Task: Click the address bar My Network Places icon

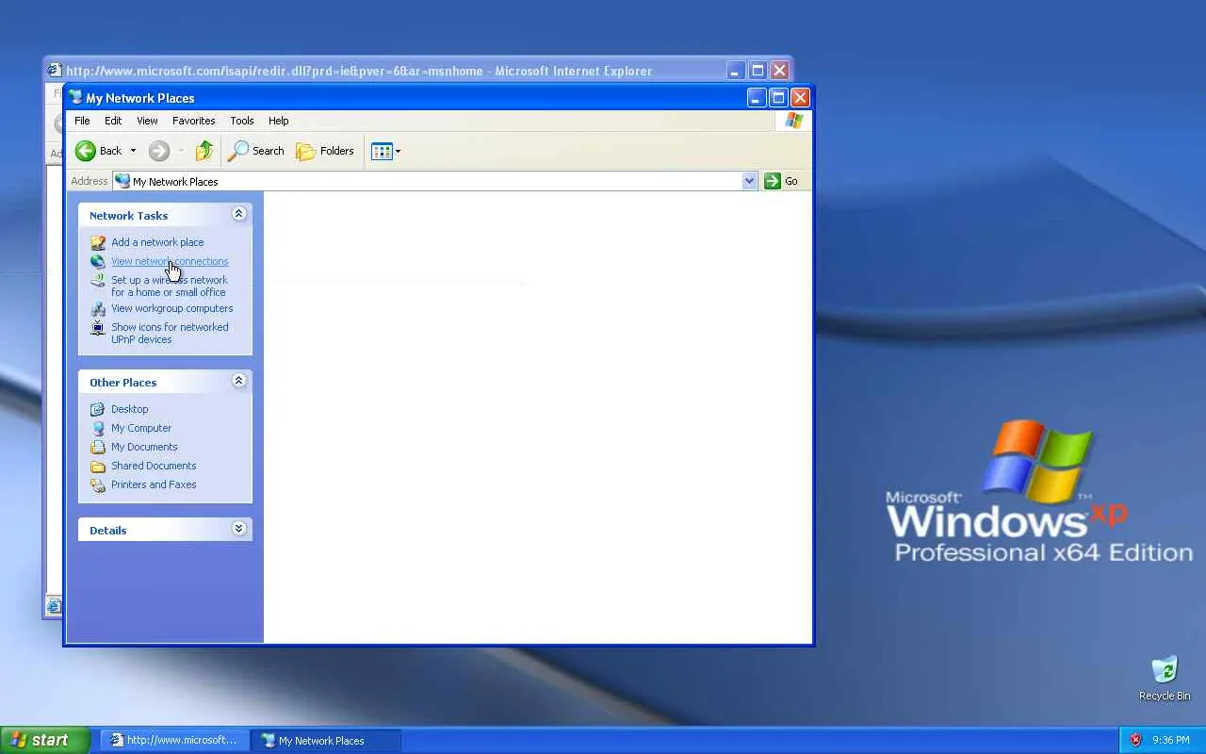Action: point(122,181)
